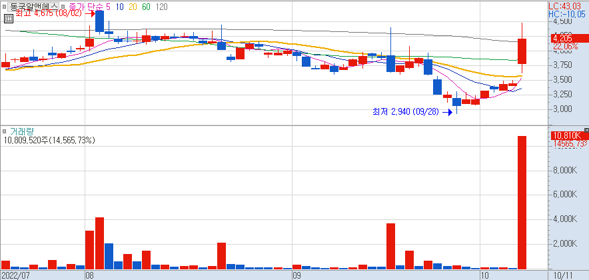Click the 4,000K volume axis label

click(564, 219)
